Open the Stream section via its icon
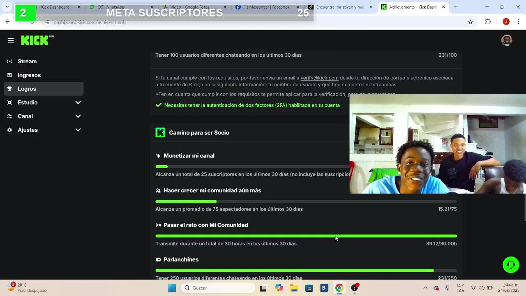This screenshot has height=296, width=526. tap(9, 61)
